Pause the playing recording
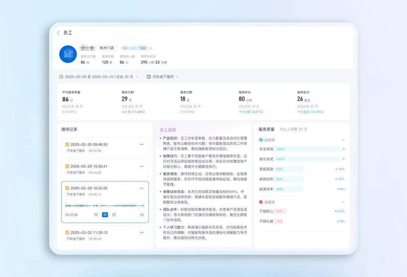This screenshot has width=407, height=277. [x=105, y=215]
